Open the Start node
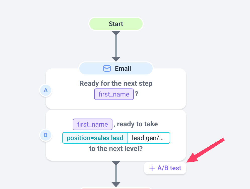 116,24
